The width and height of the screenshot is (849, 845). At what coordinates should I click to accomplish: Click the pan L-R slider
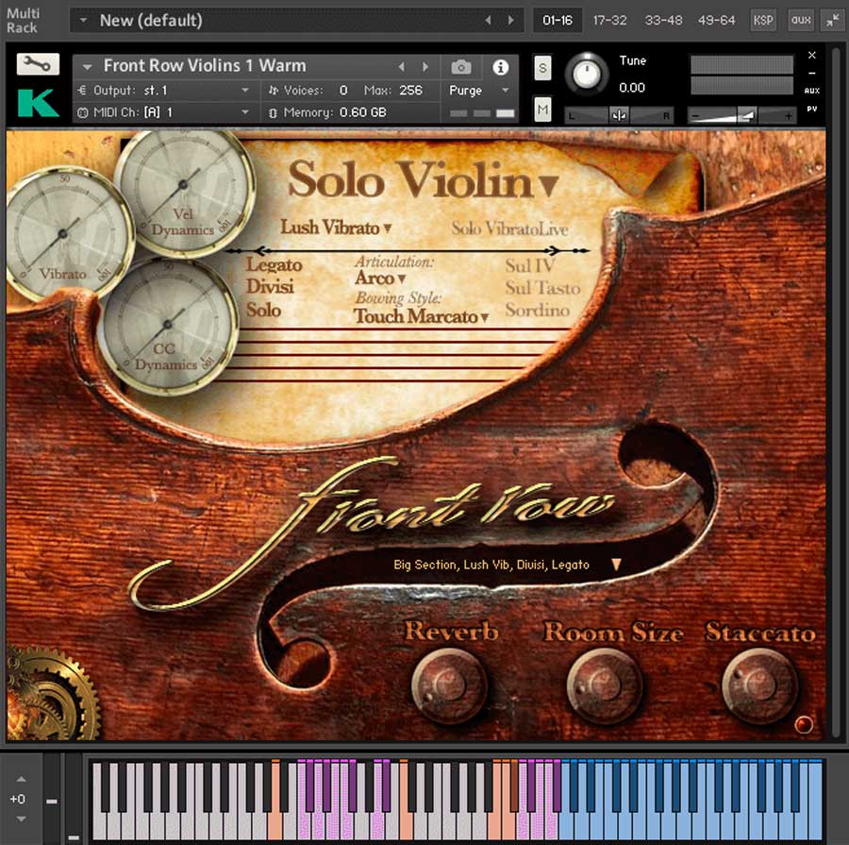point(619,115)
